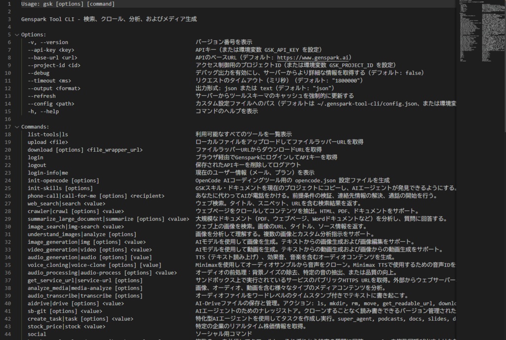Click the '--debug' option

coord(39,73)
